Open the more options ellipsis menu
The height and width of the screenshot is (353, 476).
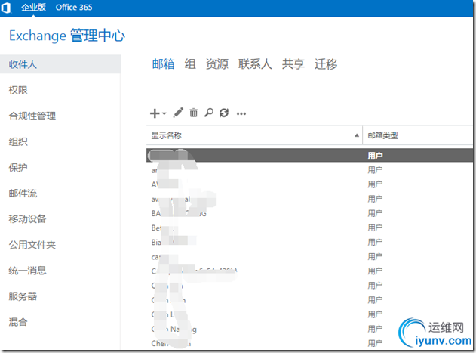[241, 114]
